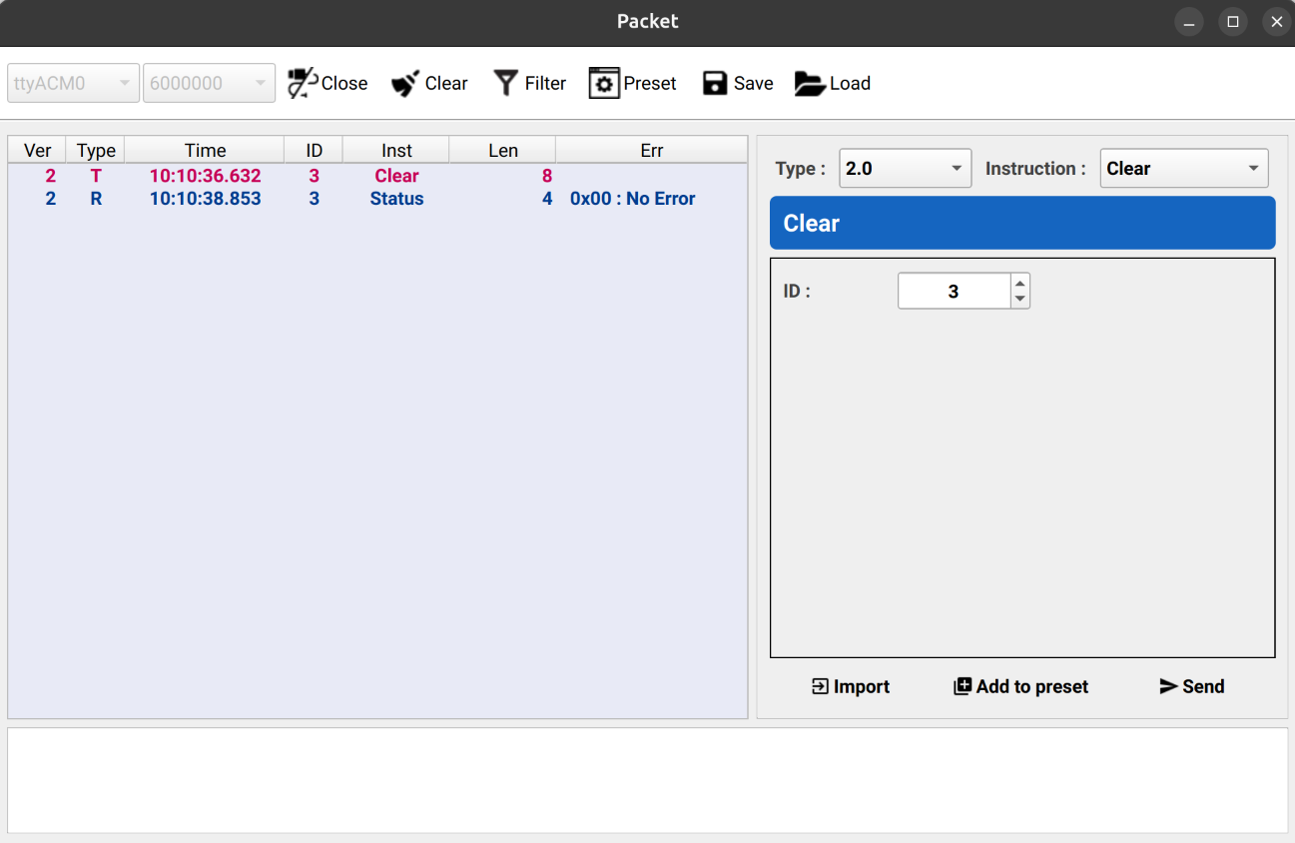Open the Instruction Clear dropdown

(x=1183, y=169)
